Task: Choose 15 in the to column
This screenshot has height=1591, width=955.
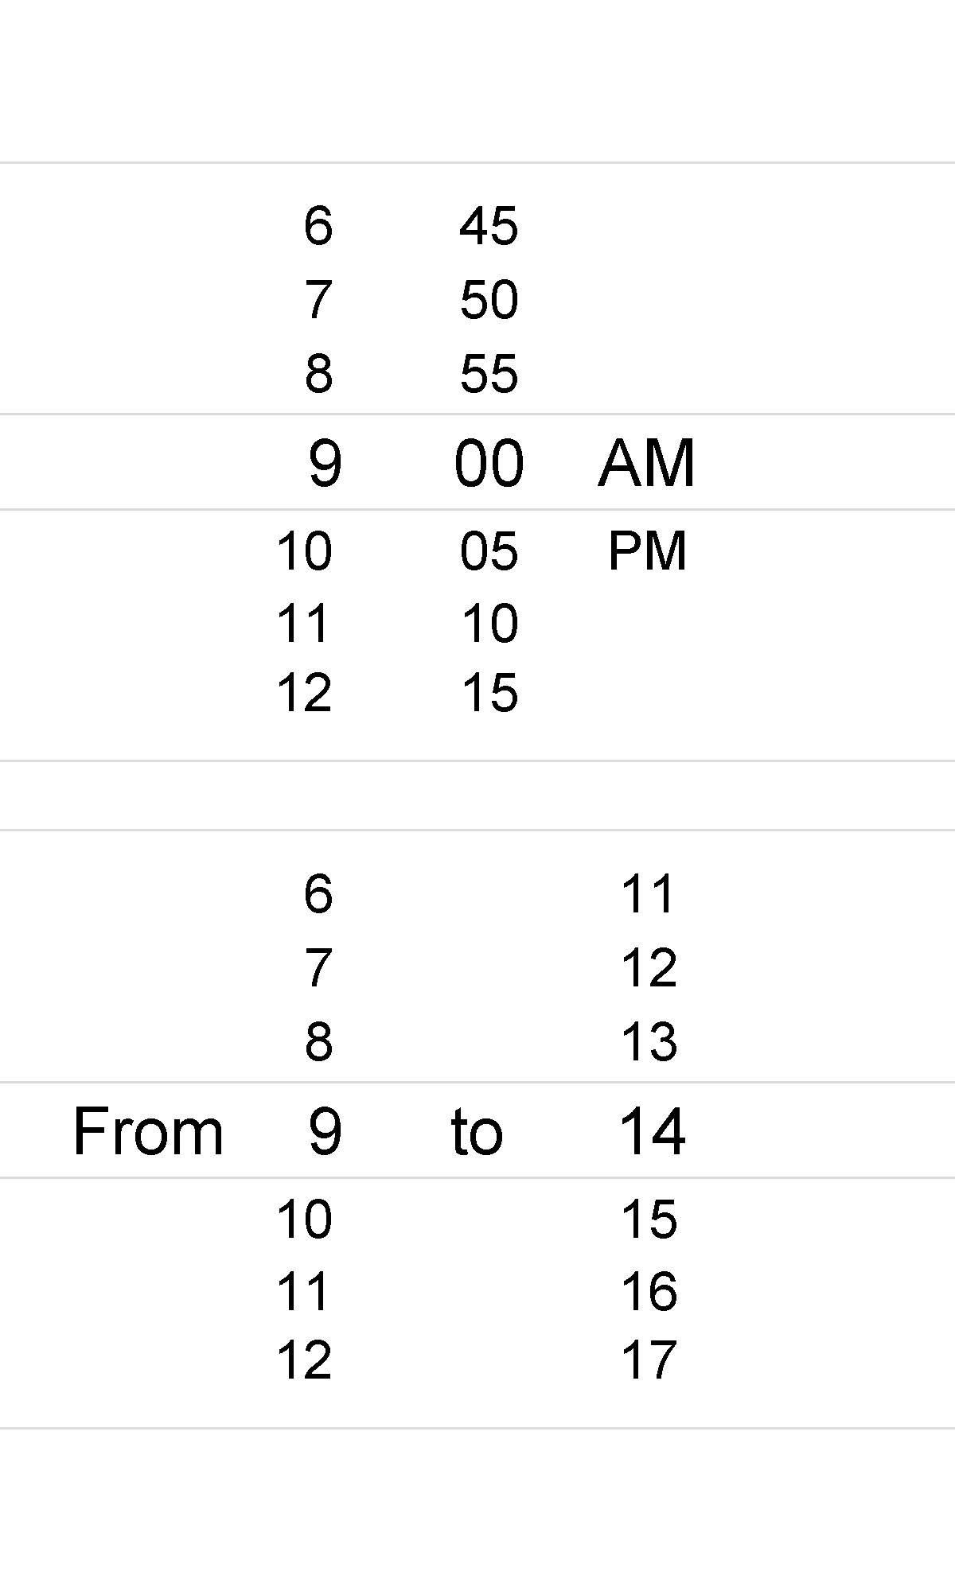Action: pos(649,1219)
